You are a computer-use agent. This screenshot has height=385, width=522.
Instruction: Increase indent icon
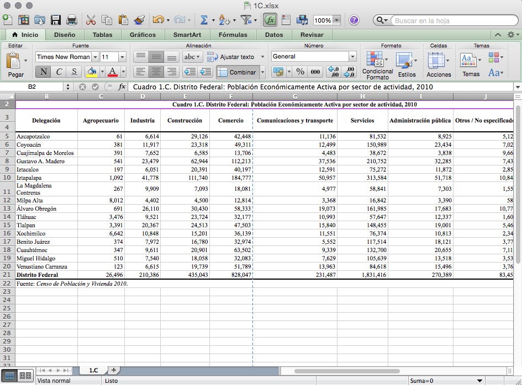(205, 72)
